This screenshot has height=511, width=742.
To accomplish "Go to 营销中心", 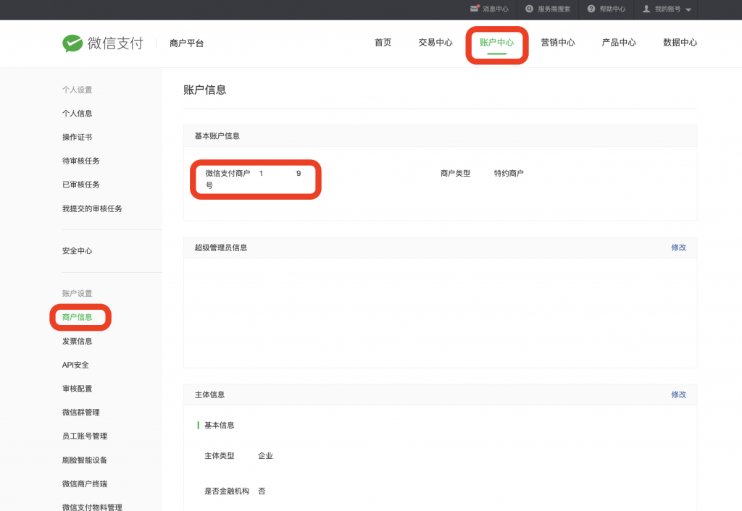I will (557, 43).
